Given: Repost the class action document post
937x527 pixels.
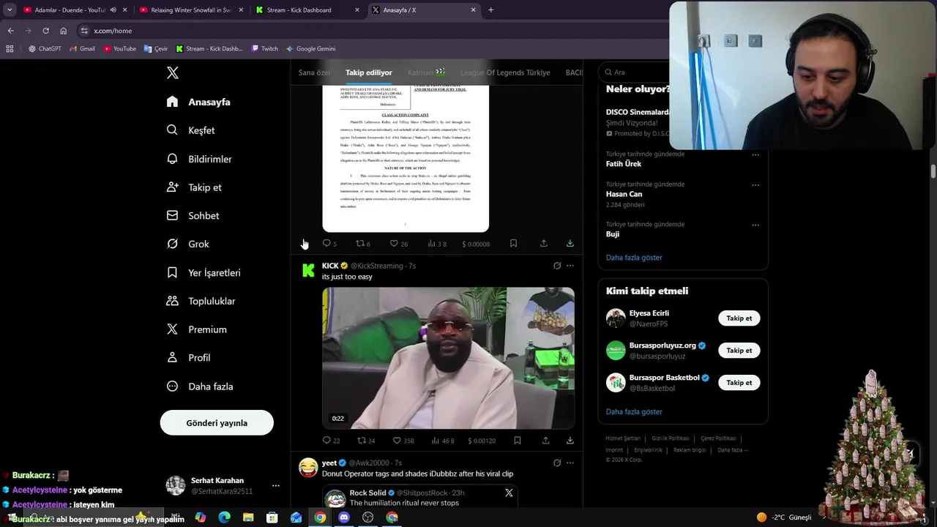Looking at the screenshot, I should tap(363, 244).
